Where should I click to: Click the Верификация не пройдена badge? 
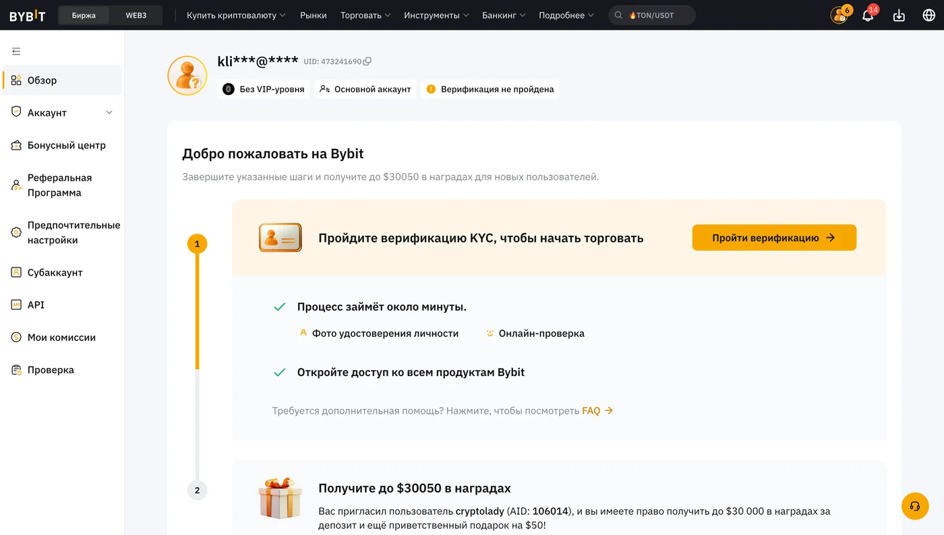pyautogui.click(x=490, y=89)
